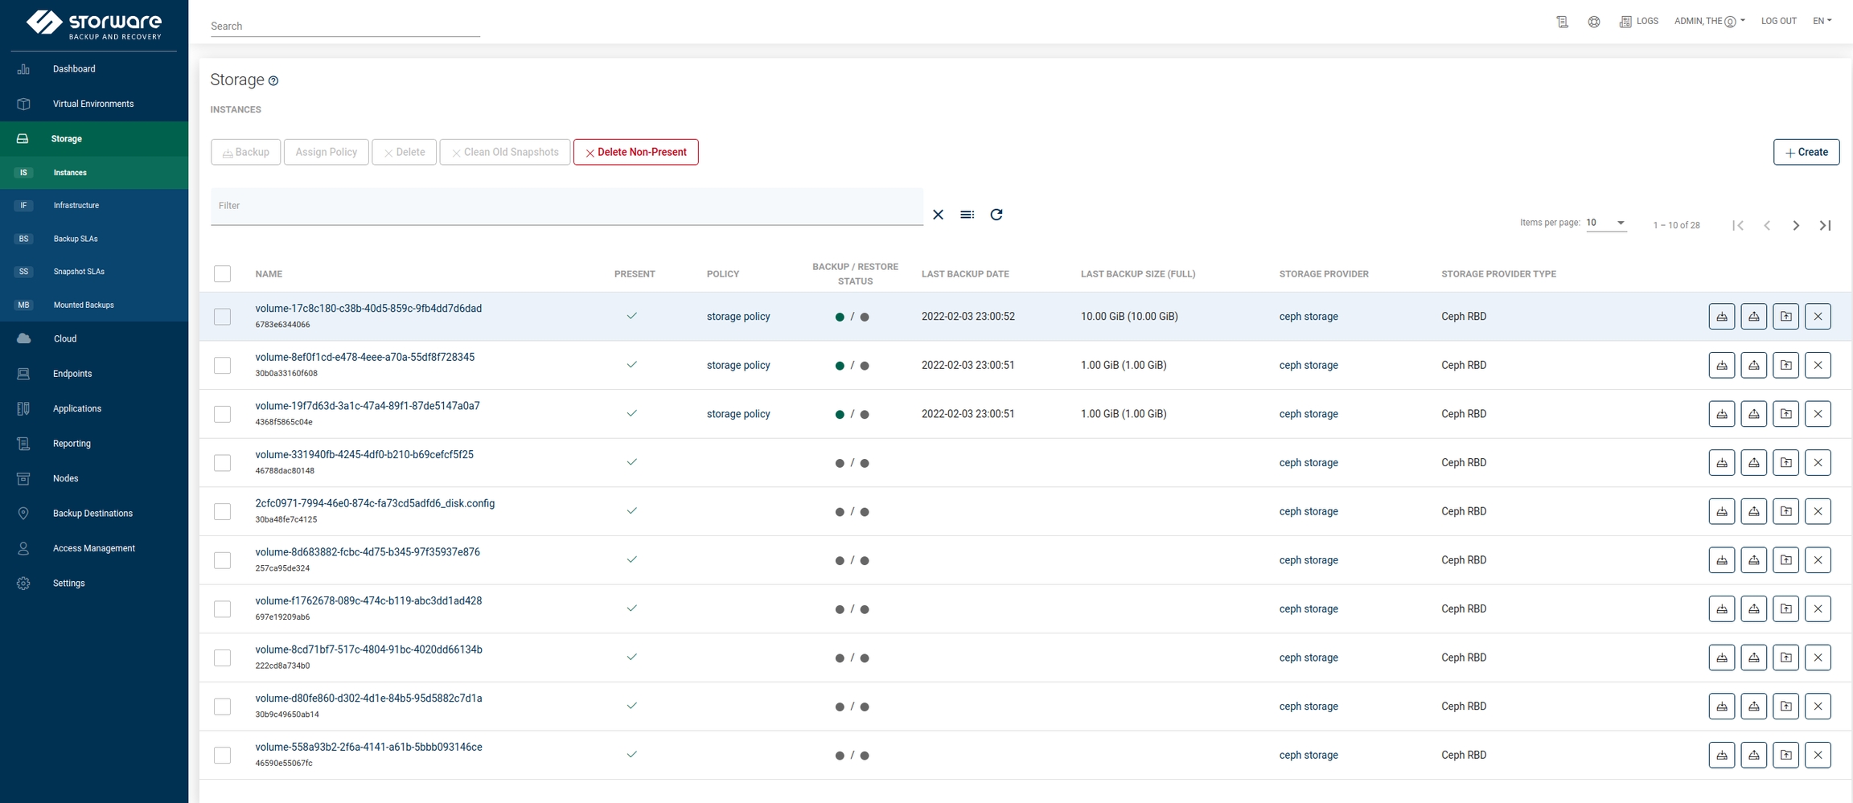Open the help lifebuoy icon in top bar
This screenshot has width=1853, height=803.
coord(1593,22)
